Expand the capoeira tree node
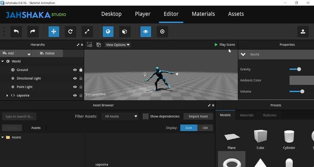The height and width of the screenshot is (167, 314). pyautogui.click(x=7, y=96)
